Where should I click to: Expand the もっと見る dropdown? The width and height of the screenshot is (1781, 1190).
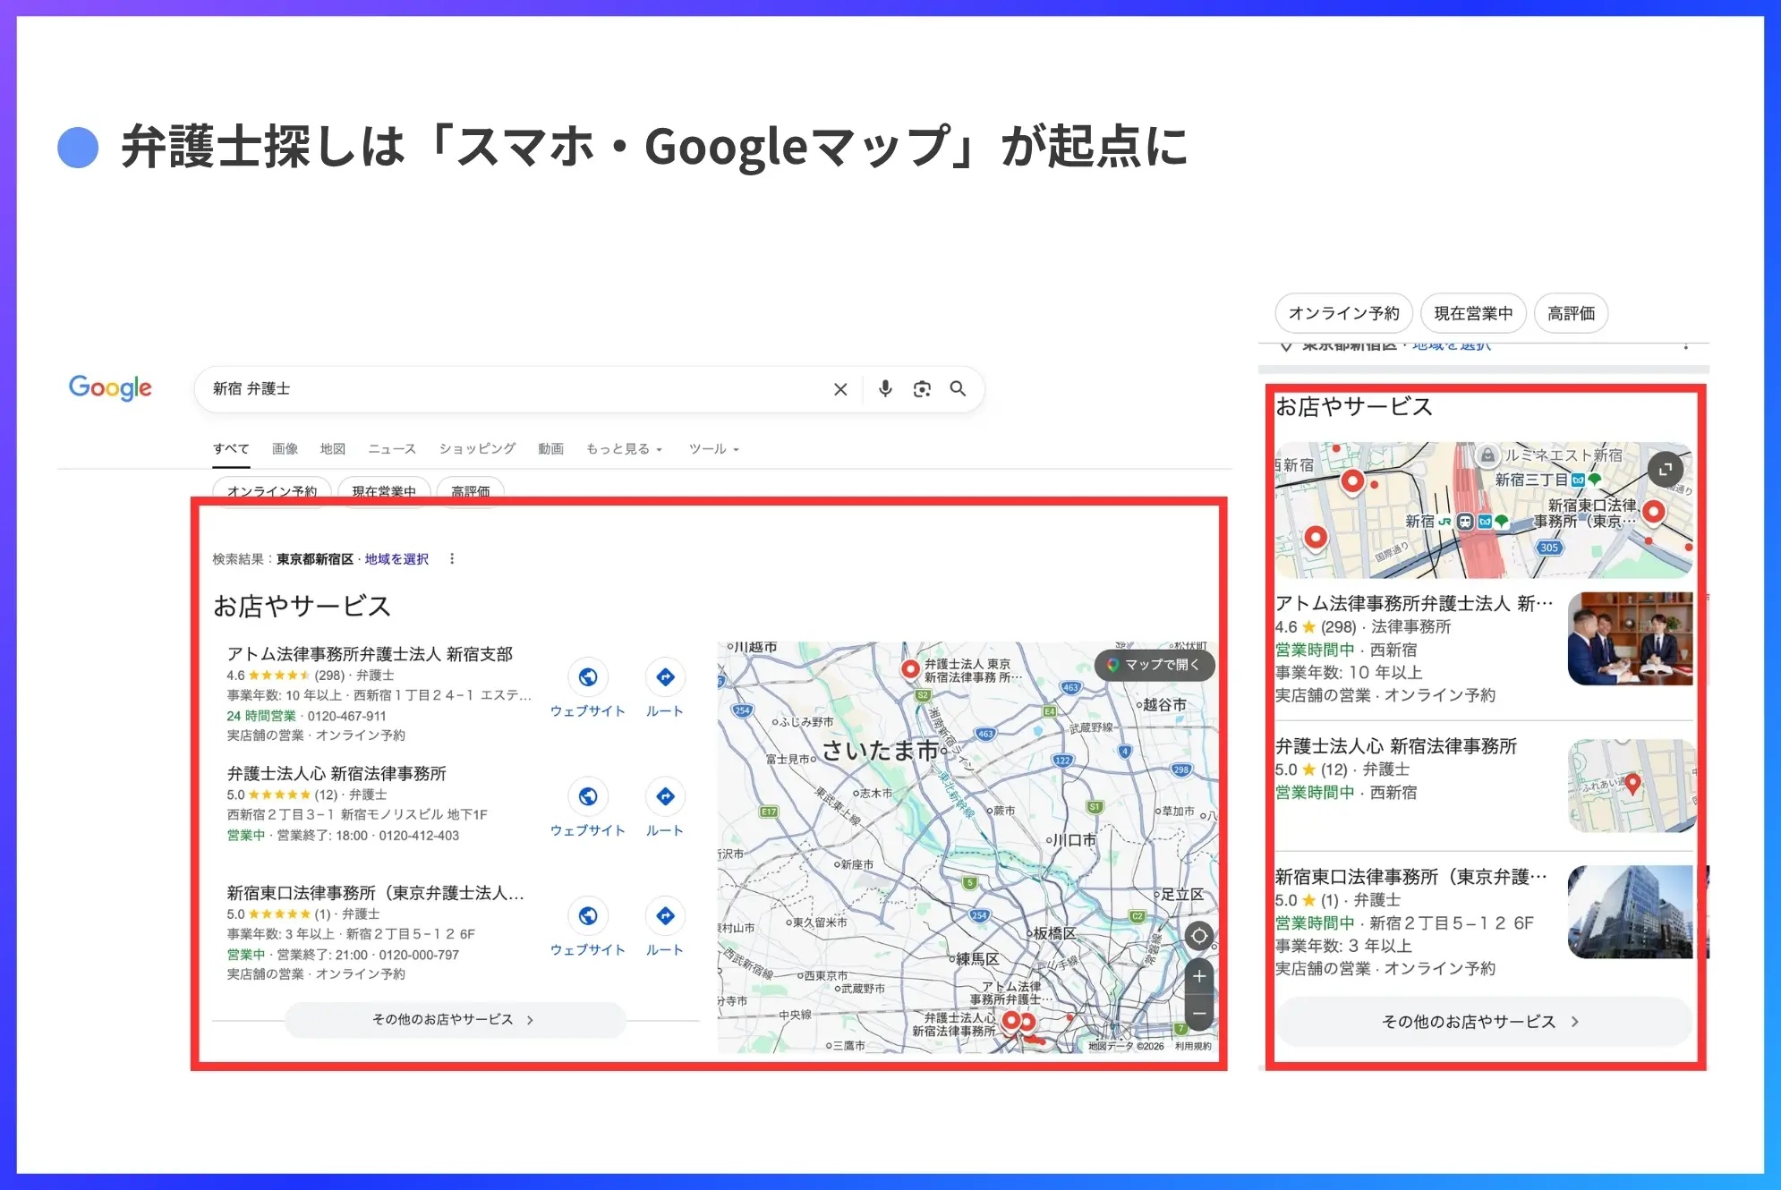pos(624,448)
